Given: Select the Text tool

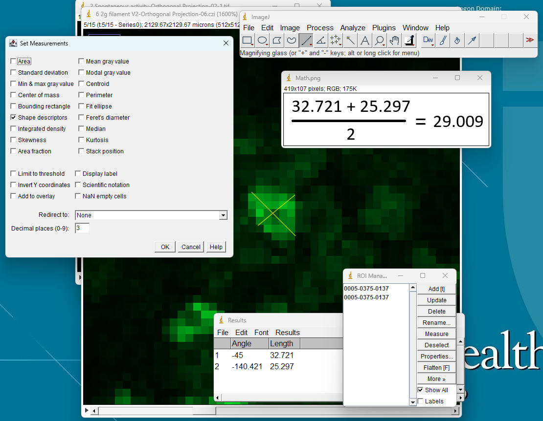Looking at the screenshot, I should pos(365,41).
